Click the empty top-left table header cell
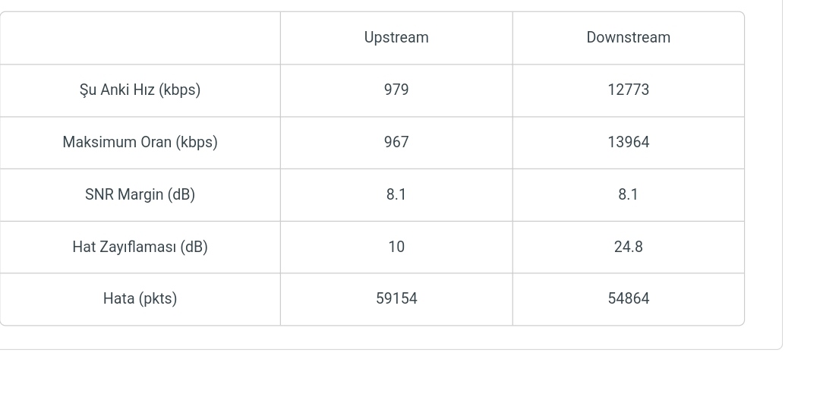820x394 pixels. tap(140, 38)
